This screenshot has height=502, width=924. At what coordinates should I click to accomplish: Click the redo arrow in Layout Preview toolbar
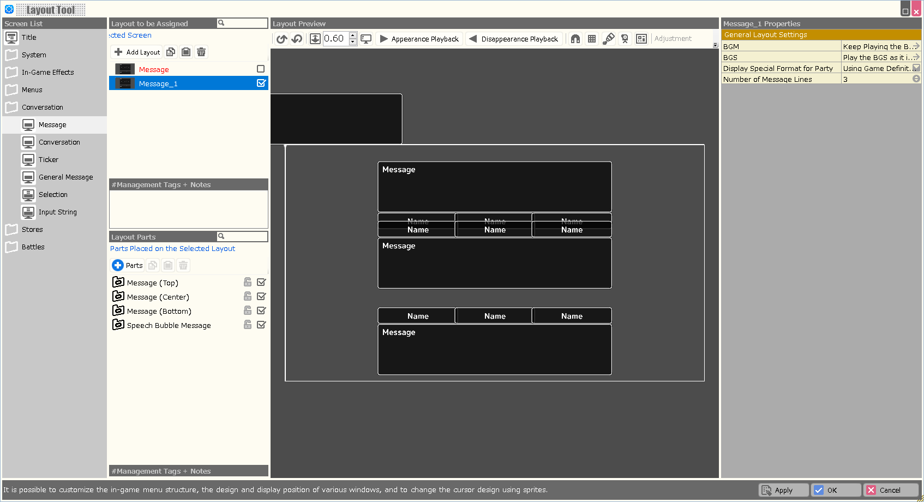(x=282, y=39)
